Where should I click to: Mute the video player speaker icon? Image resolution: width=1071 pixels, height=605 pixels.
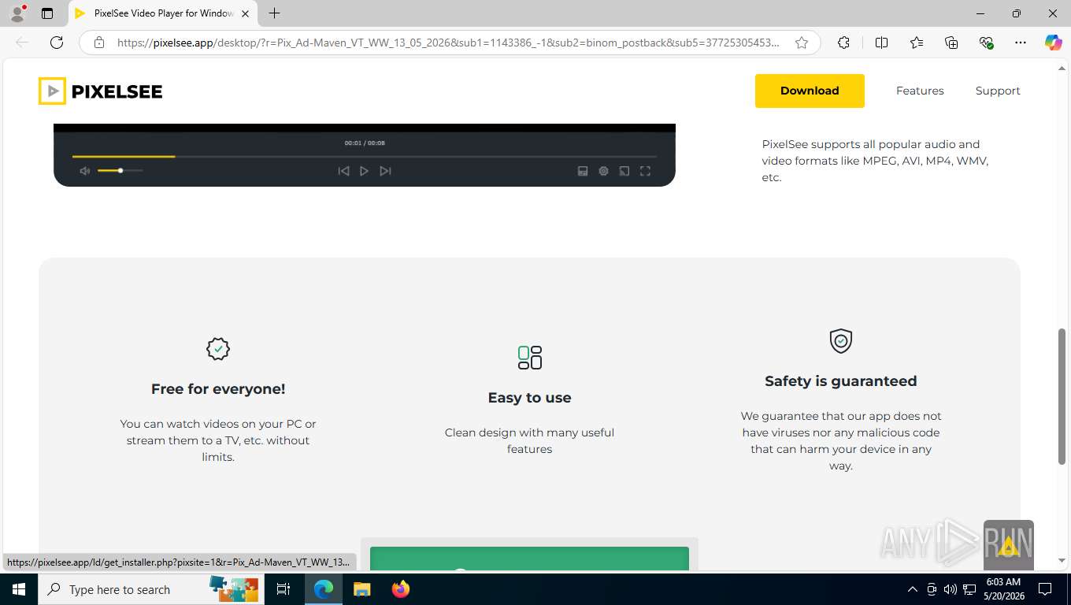pos(85,171)
